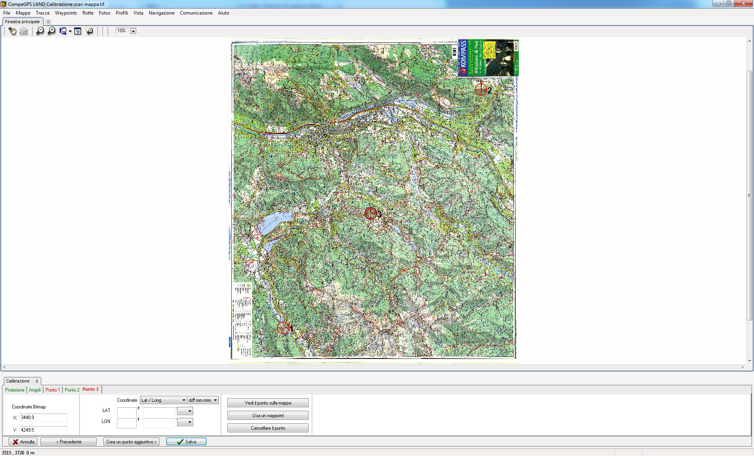Open the Comunicazione menu
This screenshot has width=754, height=456.
coord(196,13)
